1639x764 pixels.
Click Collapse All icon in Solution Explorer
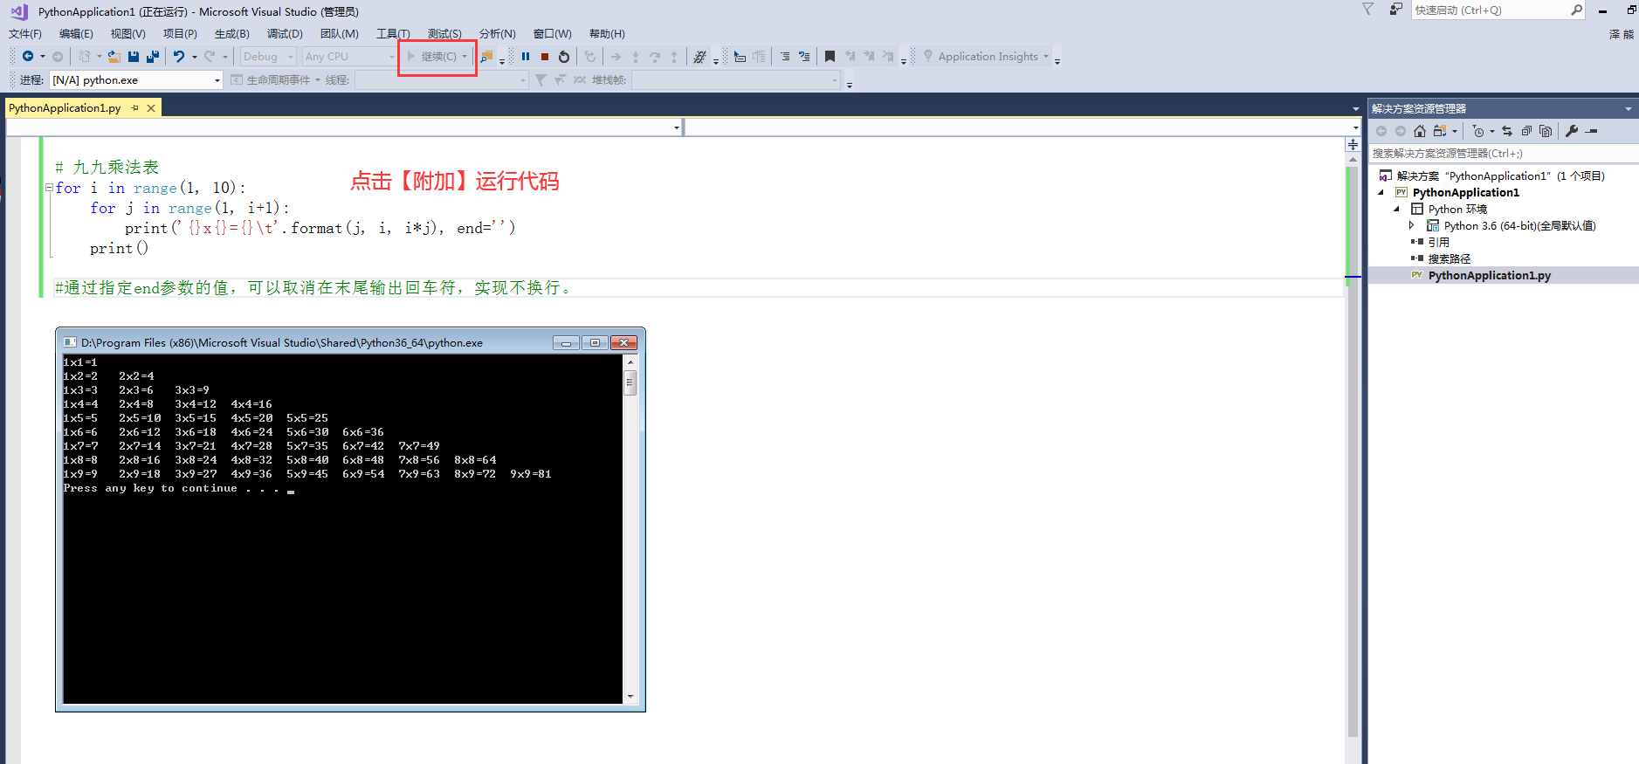[x=1526, y=131]
